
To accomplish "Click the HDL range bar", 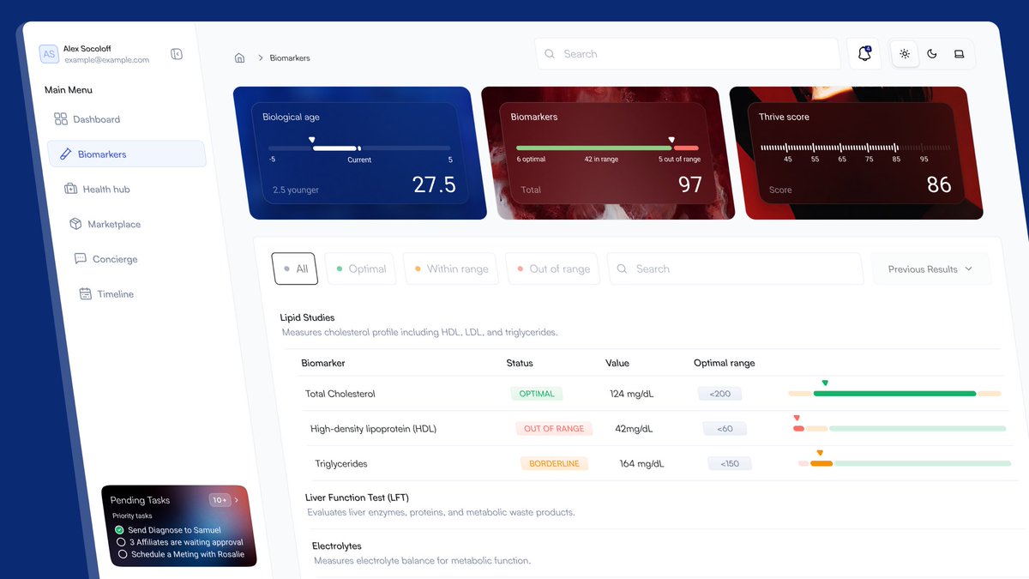I will [x=900, y=428].
